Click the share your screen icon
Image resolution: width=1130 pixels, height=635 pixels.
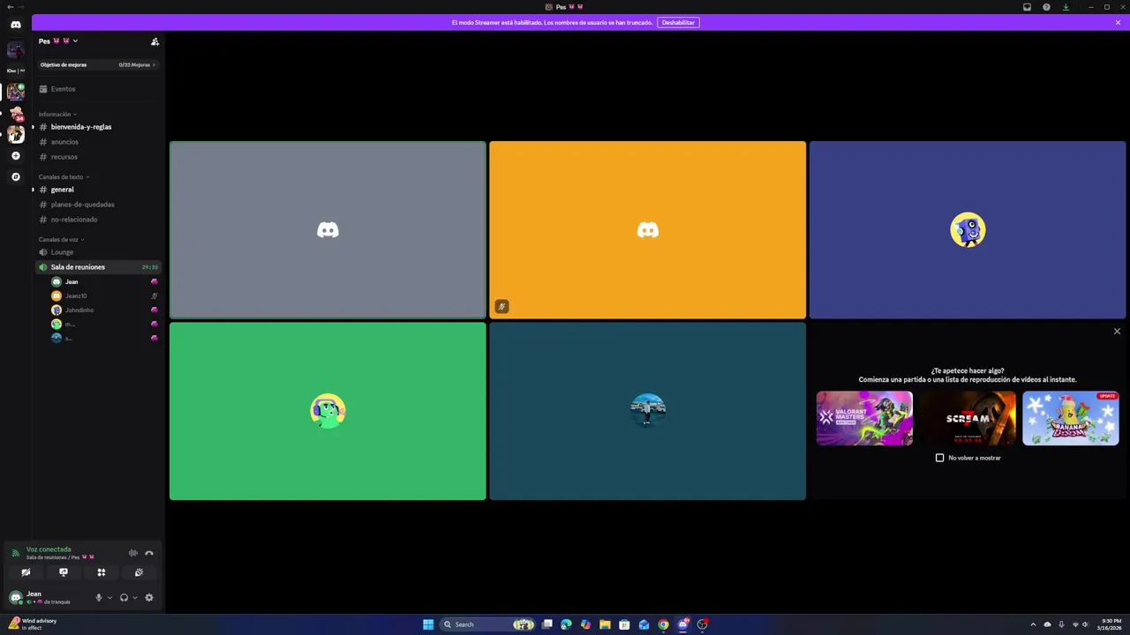pos(64,572)
